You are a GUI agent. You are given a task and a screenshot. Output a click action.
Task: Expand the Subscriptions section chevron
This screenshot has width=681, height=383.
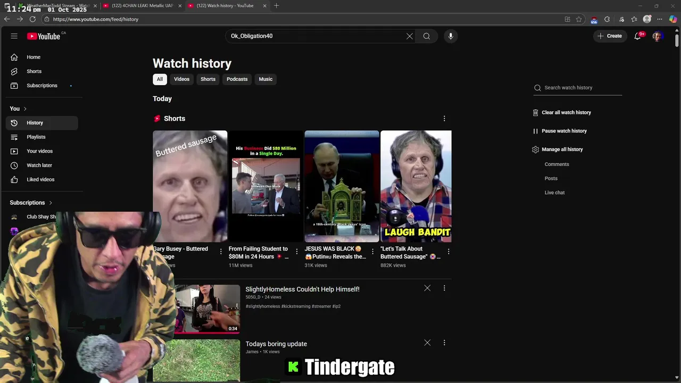[x=51, y=203]
